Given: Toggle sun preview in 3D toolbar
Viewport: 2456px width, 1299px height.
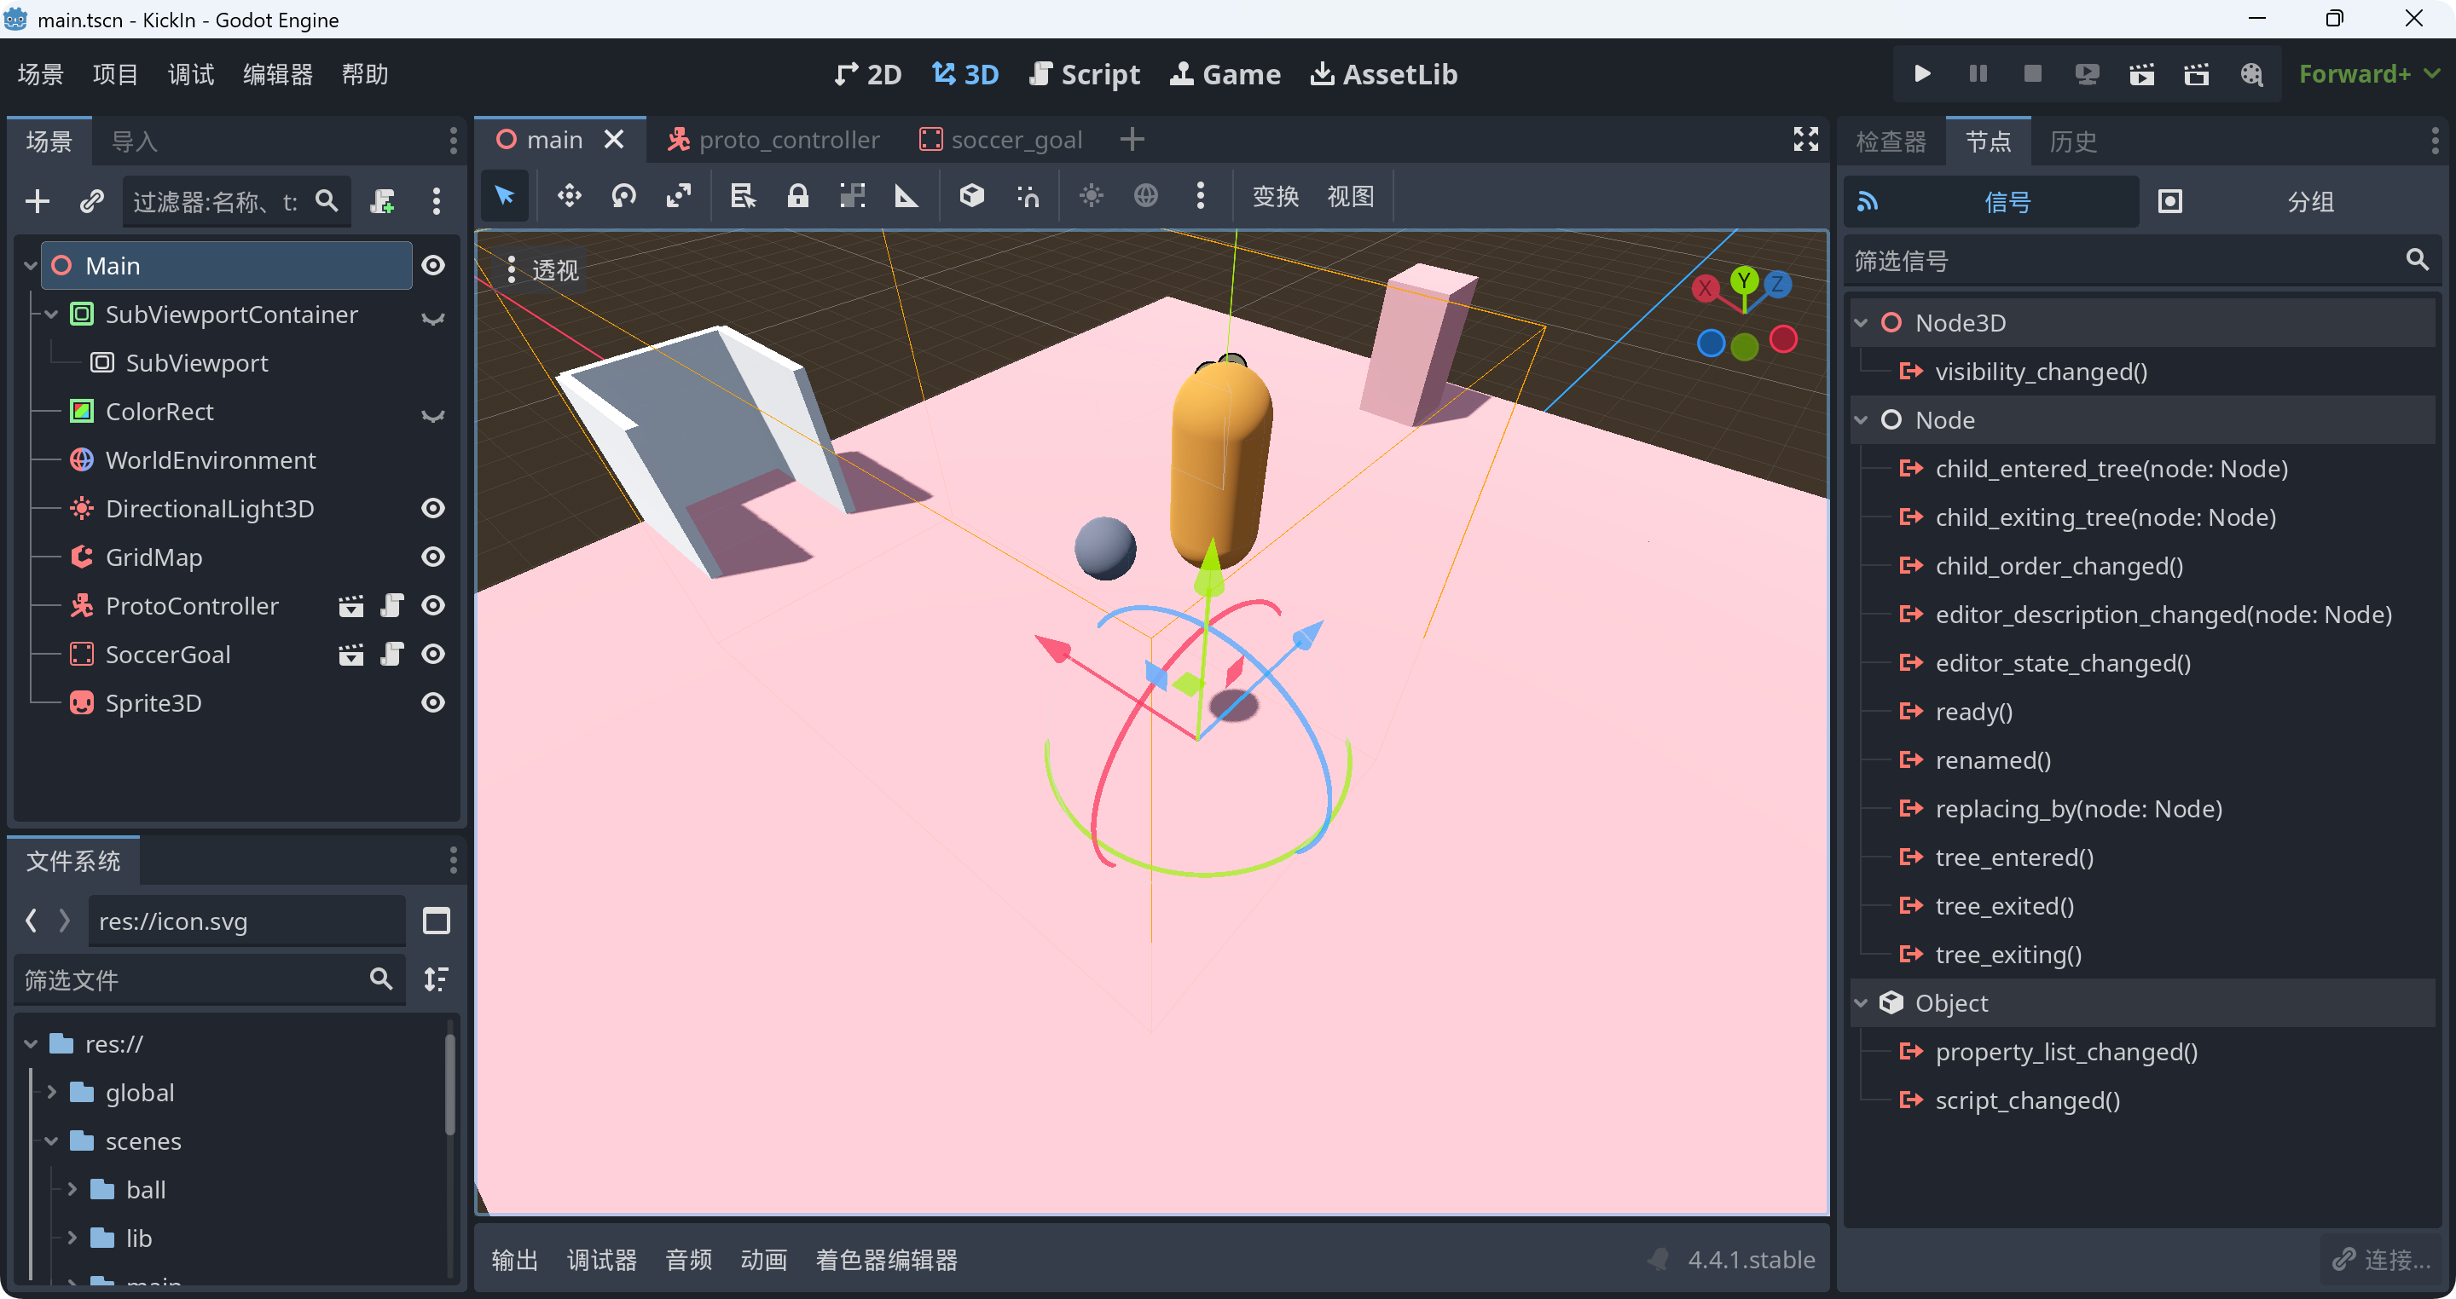Looking at the screenshot, I should (1091, 196).
